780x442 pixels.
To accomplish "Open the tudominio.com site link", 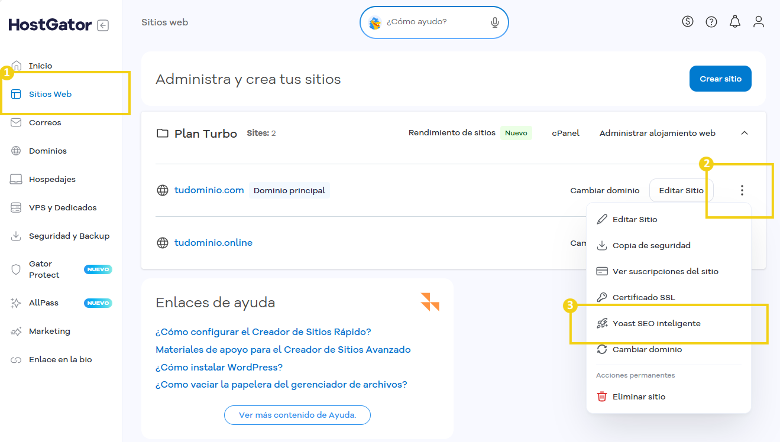I will click(209, 190).
